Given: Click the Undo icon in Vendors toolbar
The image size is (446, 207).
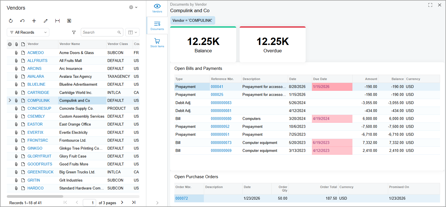Looking at the screenshot, I should 22,21.
